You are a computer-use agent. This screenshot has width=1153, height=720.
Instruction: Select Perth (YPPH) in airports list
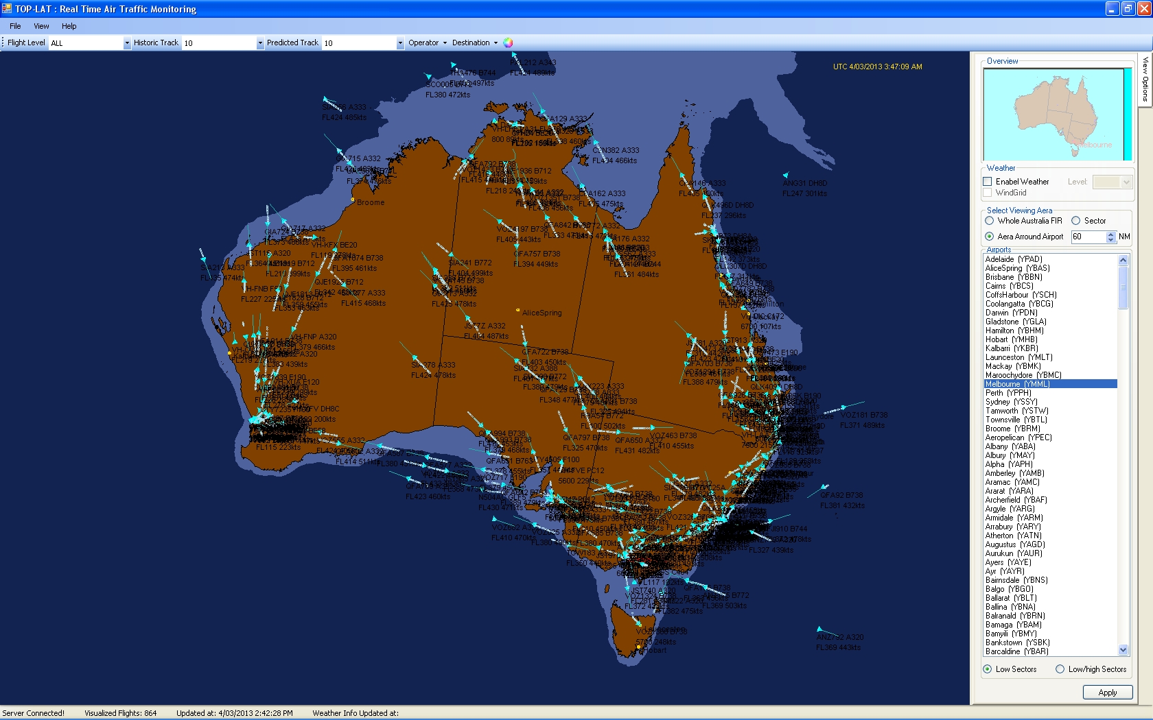1051,393
